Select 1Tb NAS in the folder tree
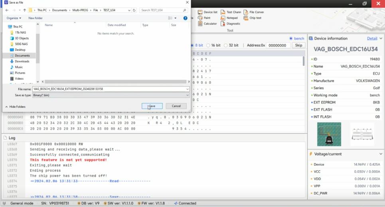 [x=18, y=32]
